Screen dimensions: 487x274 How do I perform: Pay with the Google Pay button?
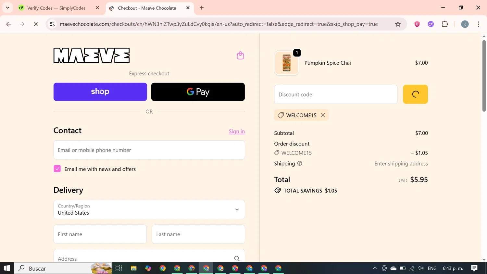(x=198, y=92)
